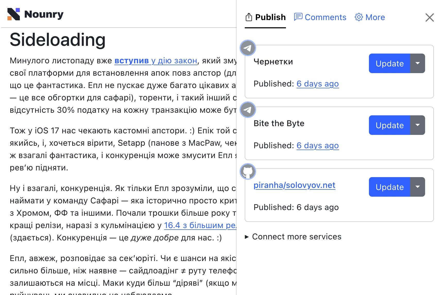Open the Bite the Byte Update dropdown
Viewport: 439px width, 295px height.
417,125
